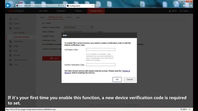The height and width of the screenshot is (111, 198).
Task: Select the Configuration browser tab
Action: pos(80,6)
